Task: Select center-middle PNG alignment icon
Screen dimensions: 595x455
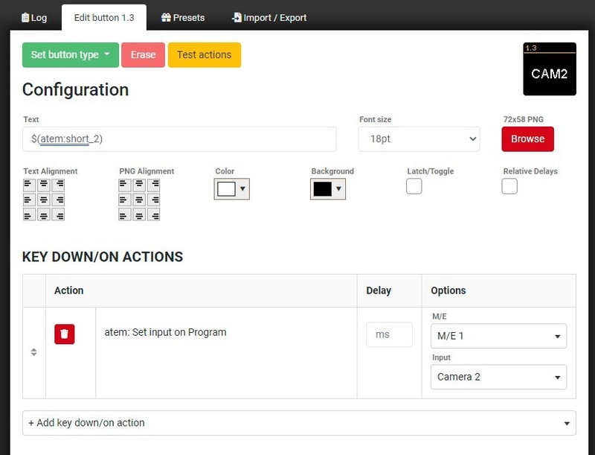Action: point(140,200)
